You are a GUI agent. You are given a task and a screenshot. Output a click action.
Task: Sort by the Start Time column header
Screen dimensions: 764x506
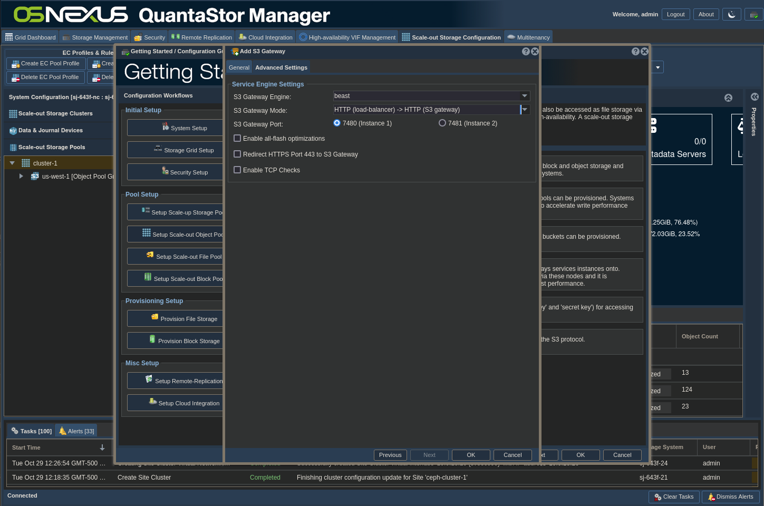26,447
